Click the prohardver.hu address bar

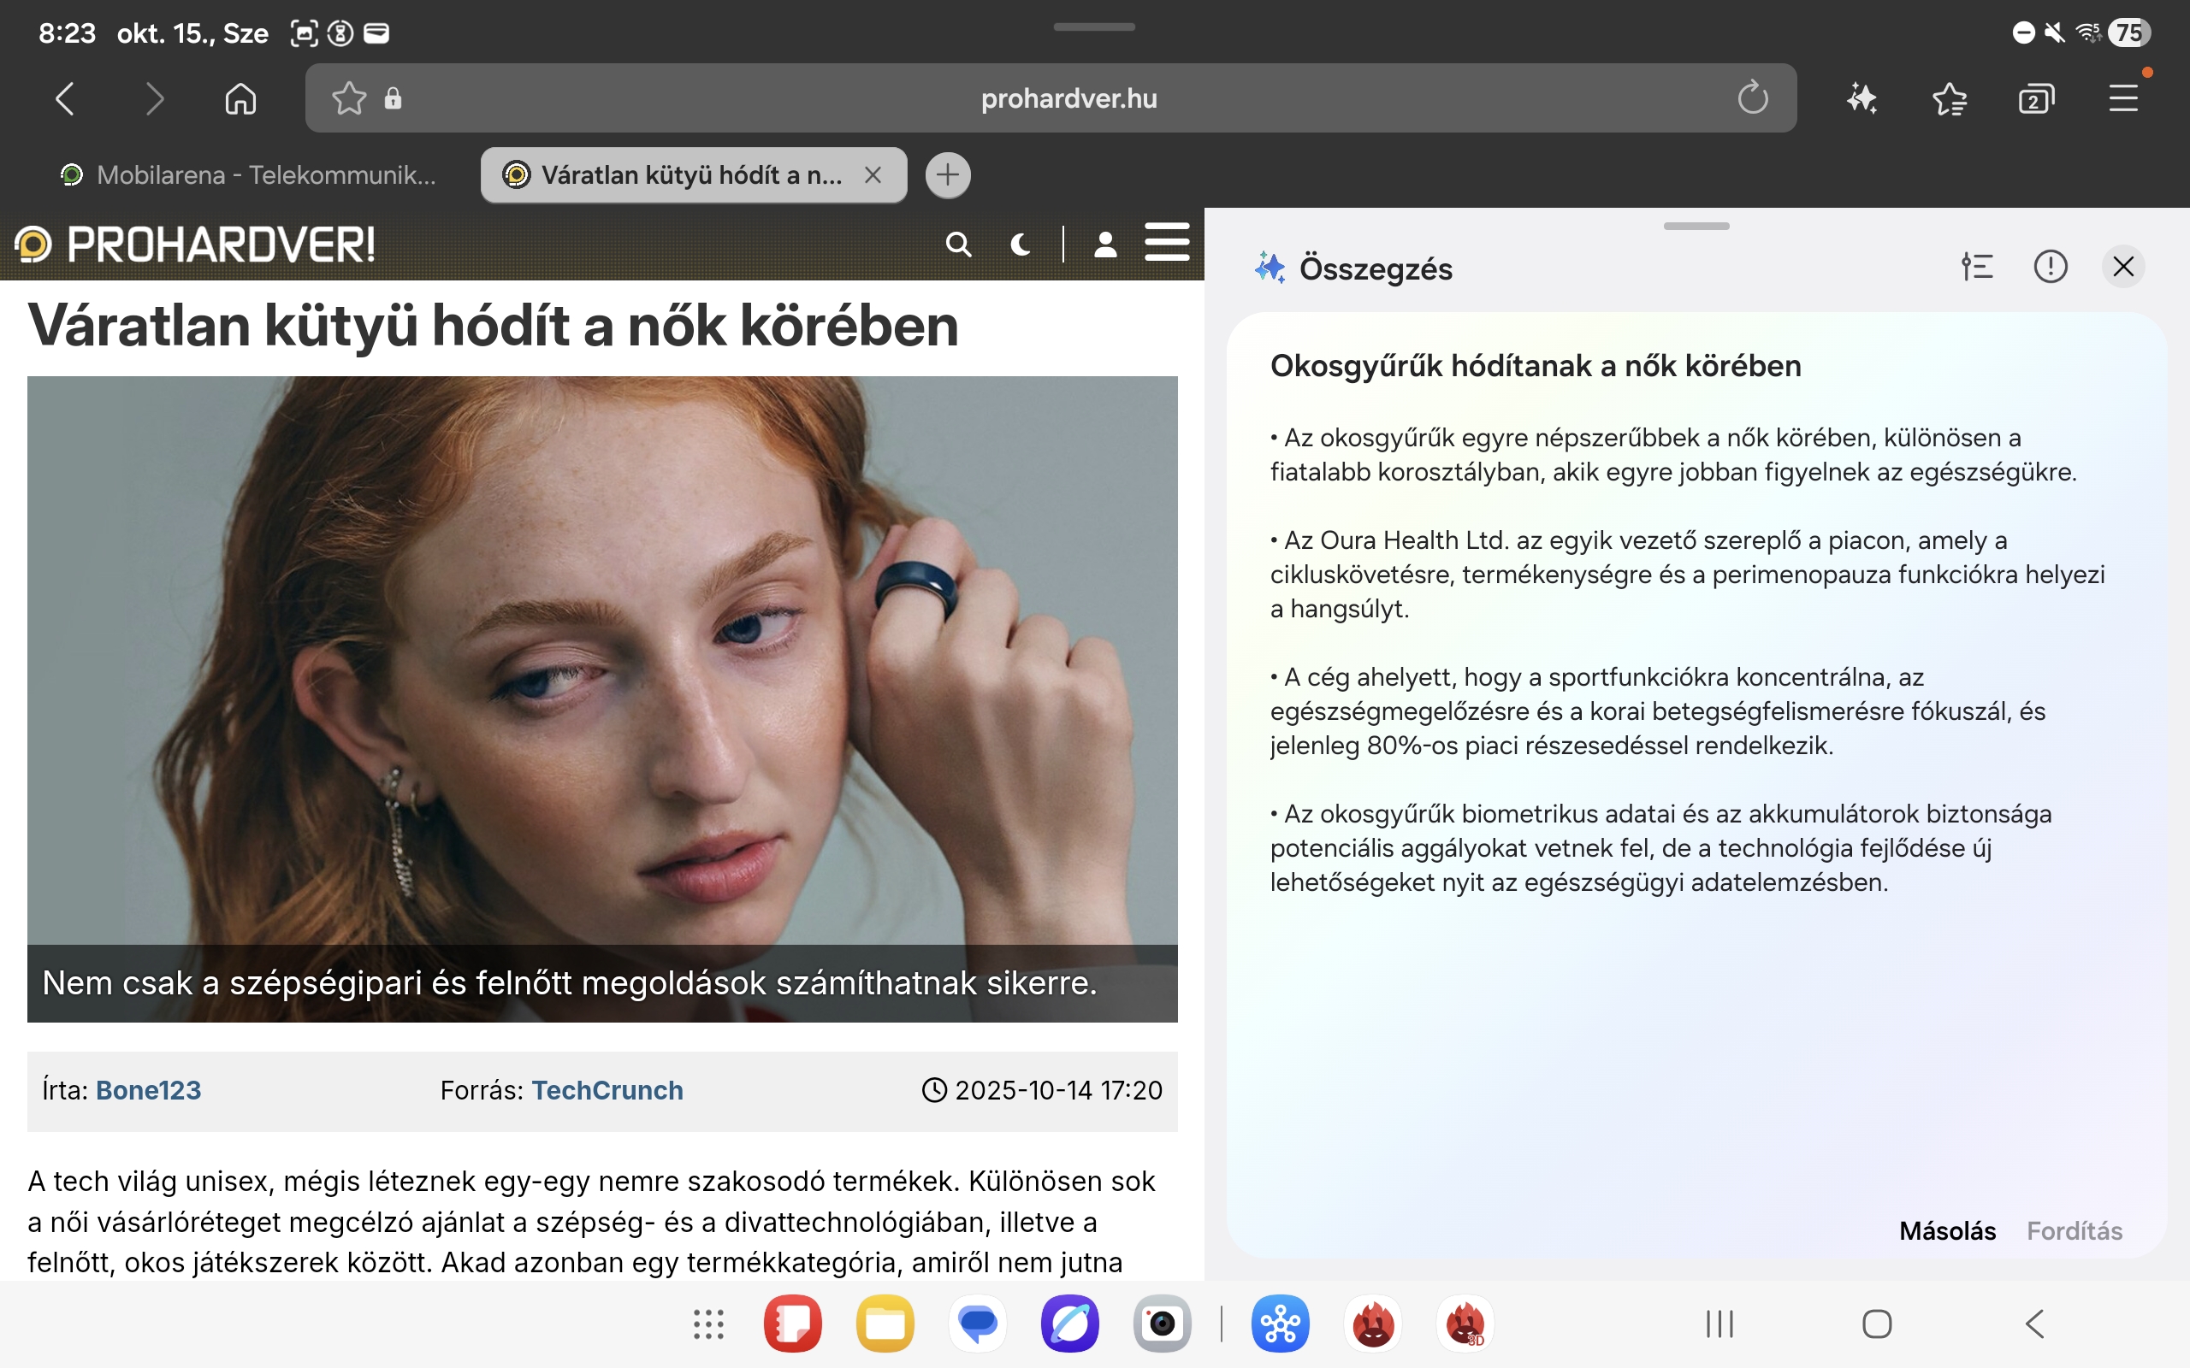click(1068, 97)
